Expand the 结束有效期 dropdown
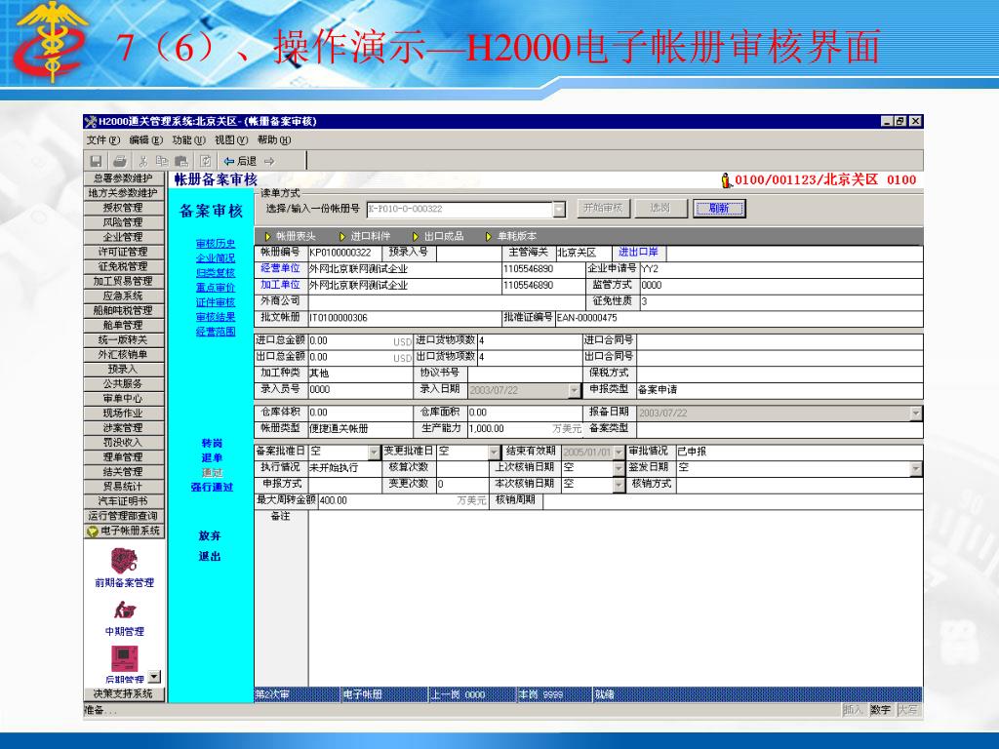The width and height of the screenshot is (999, 749). [x=618, y=453]
